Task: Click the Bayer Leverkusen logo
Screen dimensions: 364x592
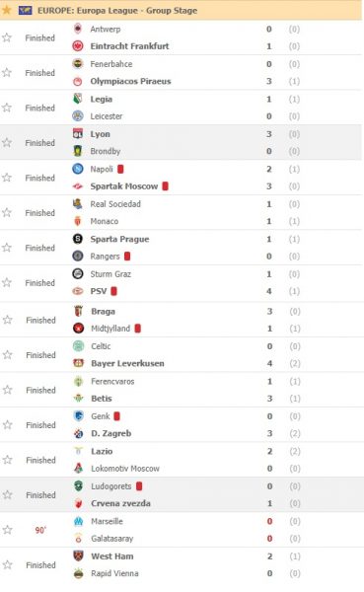Action: [x=79, y=363]
